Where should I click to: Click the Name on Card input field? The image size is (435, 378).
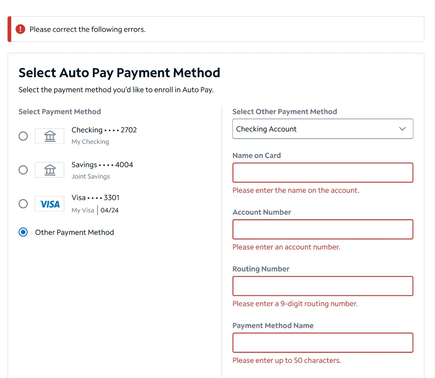323,173
